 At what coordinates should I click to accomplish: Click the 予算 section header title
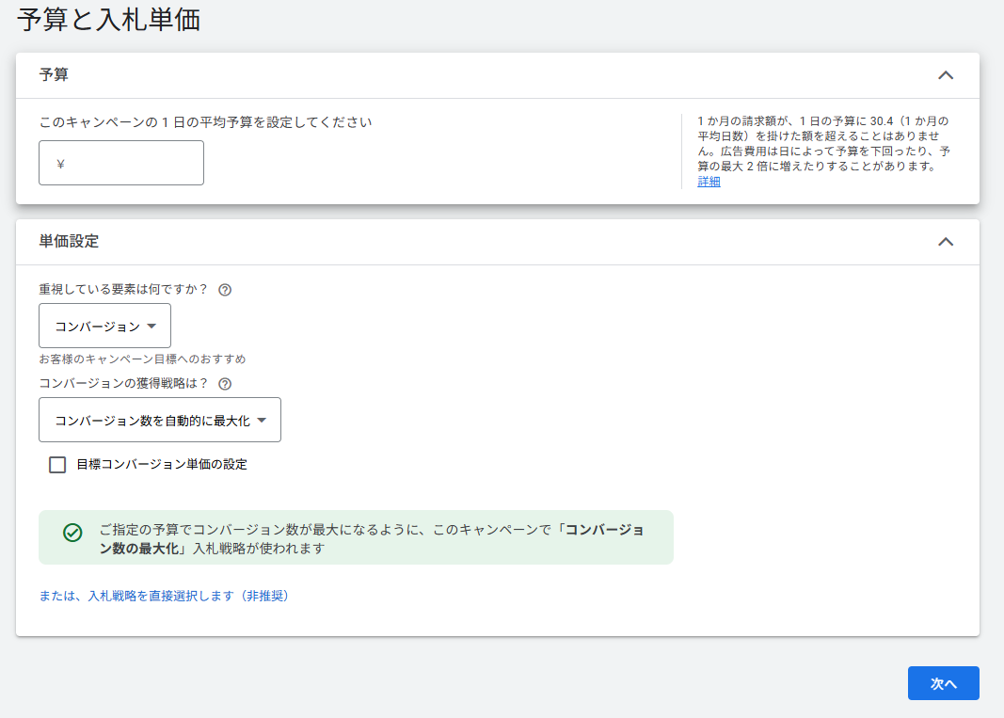[x=54, y=75]
